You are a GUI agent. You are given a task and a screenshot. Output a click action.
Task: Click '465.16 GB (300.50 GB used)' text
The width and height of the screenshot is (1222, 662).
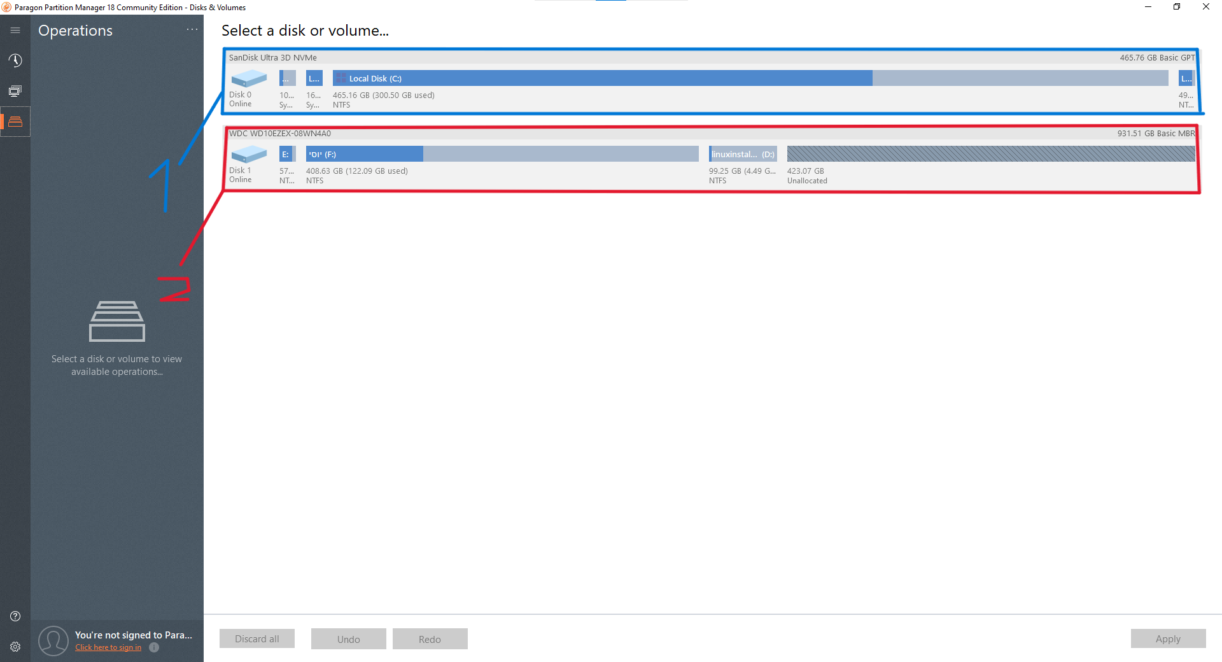point(384,95)
